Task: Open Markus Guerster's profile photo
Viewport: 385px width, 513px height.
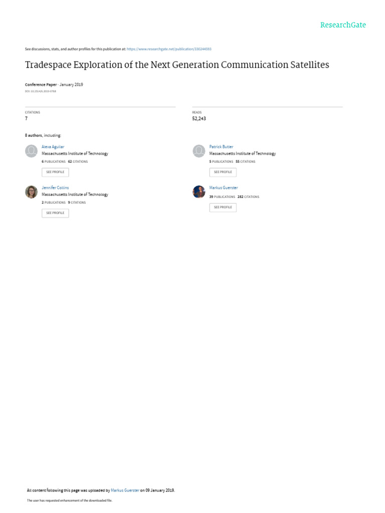Action: pos(199,192)
